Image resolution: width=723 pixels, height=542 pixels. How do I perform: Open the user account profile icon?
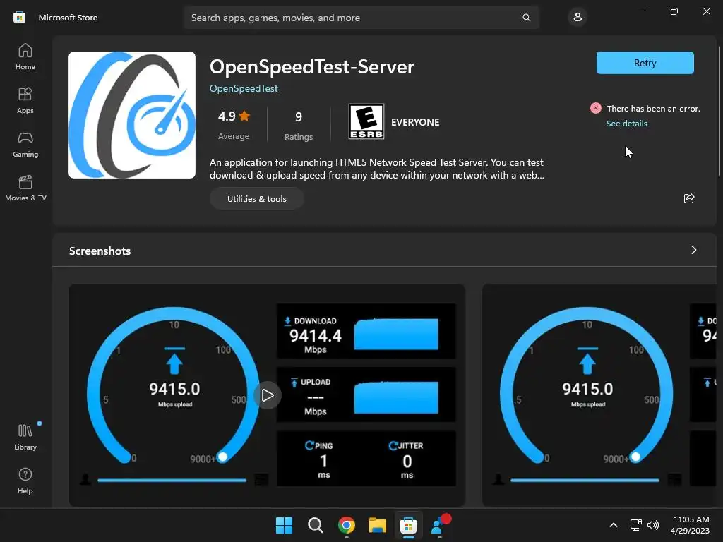(578, 18)
